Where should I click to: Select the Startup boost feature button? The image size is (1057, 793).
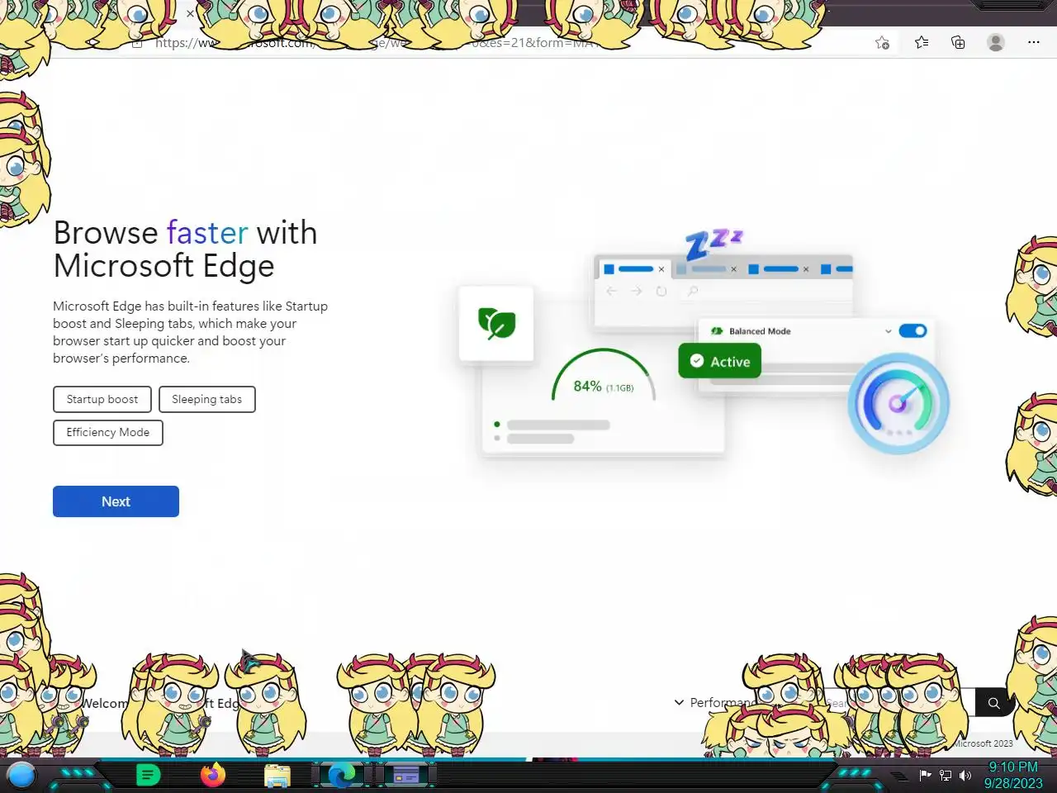102,399
